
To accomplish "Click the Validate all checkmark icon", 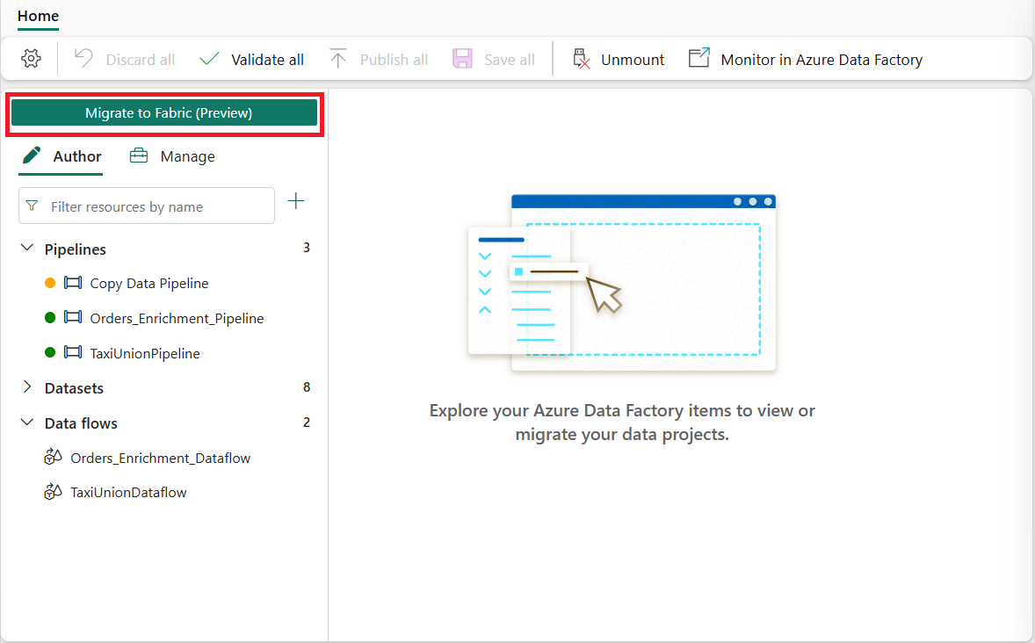I will tap(209, 60).
